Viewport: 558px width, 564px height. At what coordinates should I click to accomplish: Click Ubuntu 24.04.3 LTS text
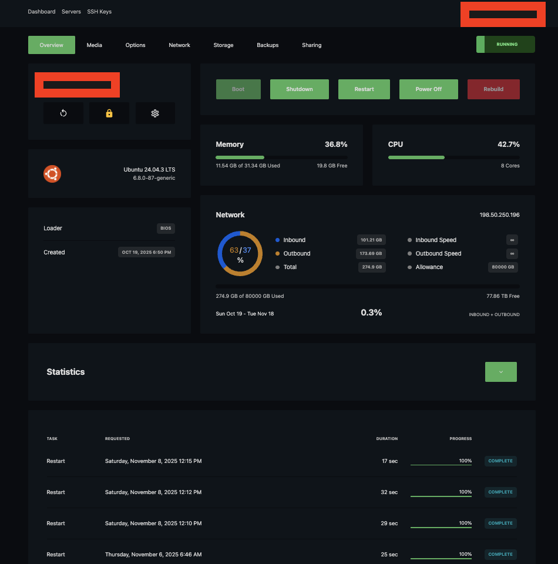[149, 169]
